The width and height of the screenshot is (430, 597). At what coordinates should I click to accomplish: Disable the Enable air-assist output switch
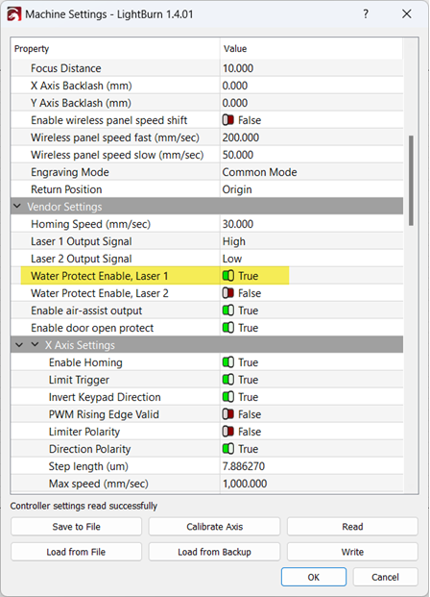tap(228, 311)
